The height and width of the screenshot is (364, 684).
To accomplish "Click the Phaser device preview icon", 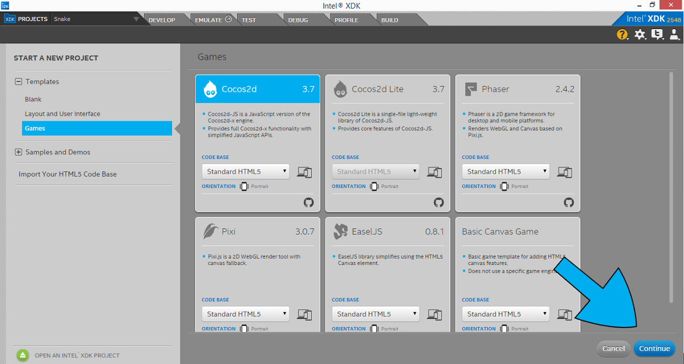I will click(x=565, y=171).
